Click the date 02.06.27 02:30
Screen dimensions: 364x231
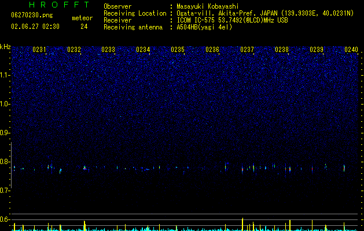click(x=35, y=27)
